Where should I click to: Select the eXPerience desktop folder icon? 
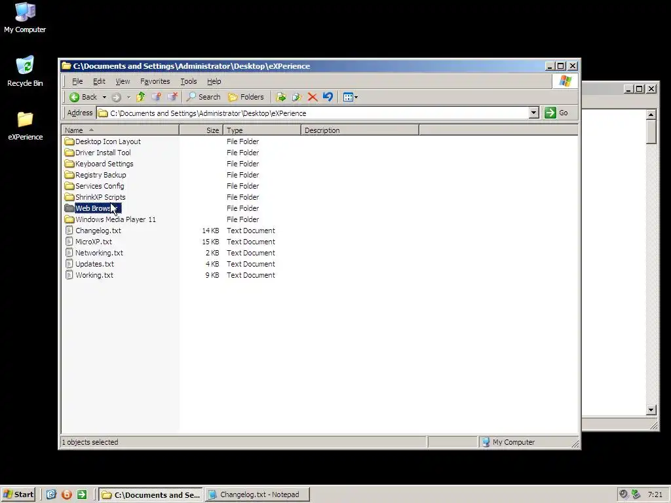click(x=26, y=125)
